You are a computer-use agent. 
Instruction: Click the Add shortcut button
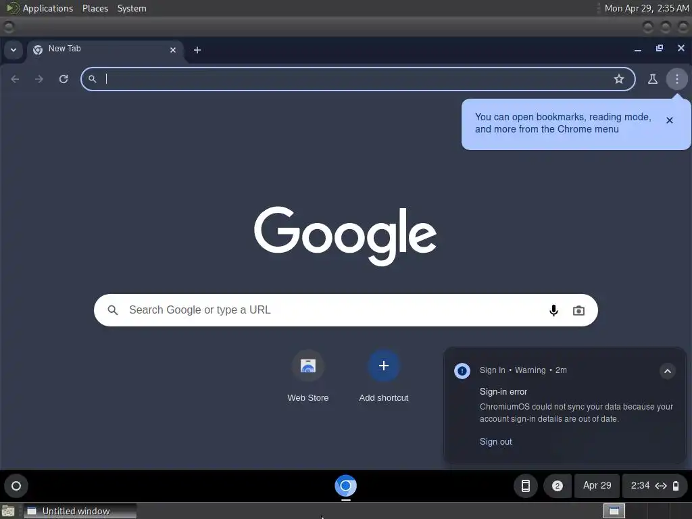tap(384, 376)
